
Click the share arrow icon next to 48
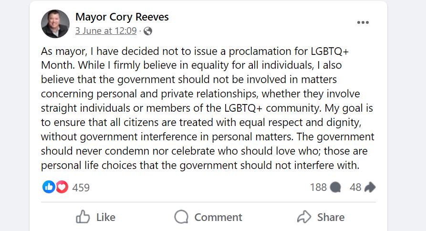click(370, 187)
